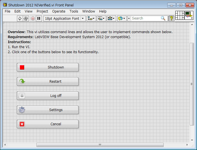Image resolution: width=197 pixels, height=150 pixels.
Task: Open the Resize Objects dropdown
Action: pos(111,19)
